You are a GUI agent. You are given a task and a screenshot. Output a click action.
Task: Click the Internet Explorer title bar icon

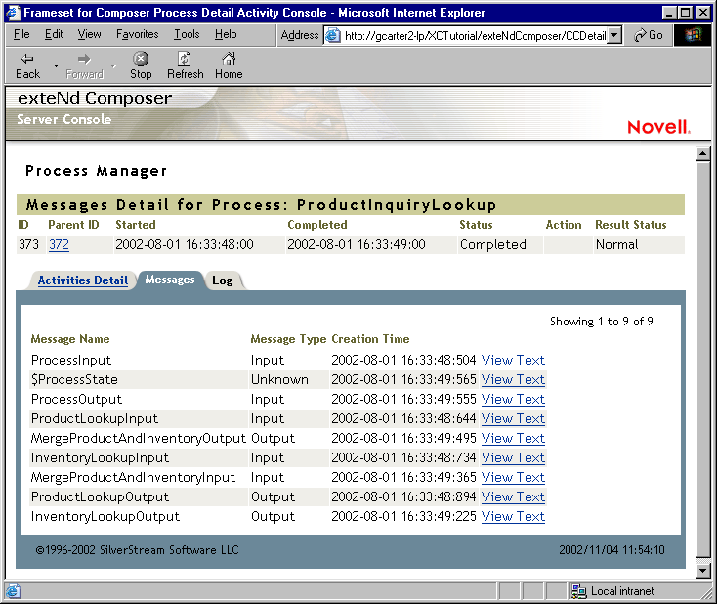(13, 12)
